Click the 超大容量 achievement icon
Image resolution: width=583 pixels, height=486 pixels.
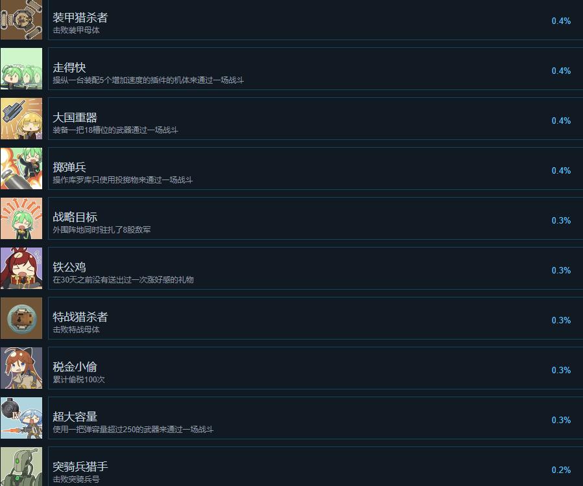point(21,418)
